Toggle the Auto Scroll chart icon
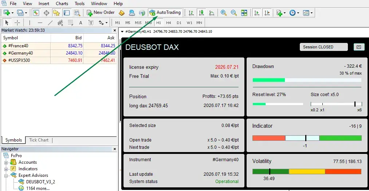This screenshot has width=369, height=191. point(257,13)
